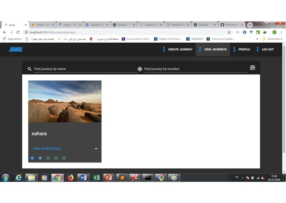Open the JAWAL logo home link
Viewport: 286px width, 203px height.
(x=16, y=49)
